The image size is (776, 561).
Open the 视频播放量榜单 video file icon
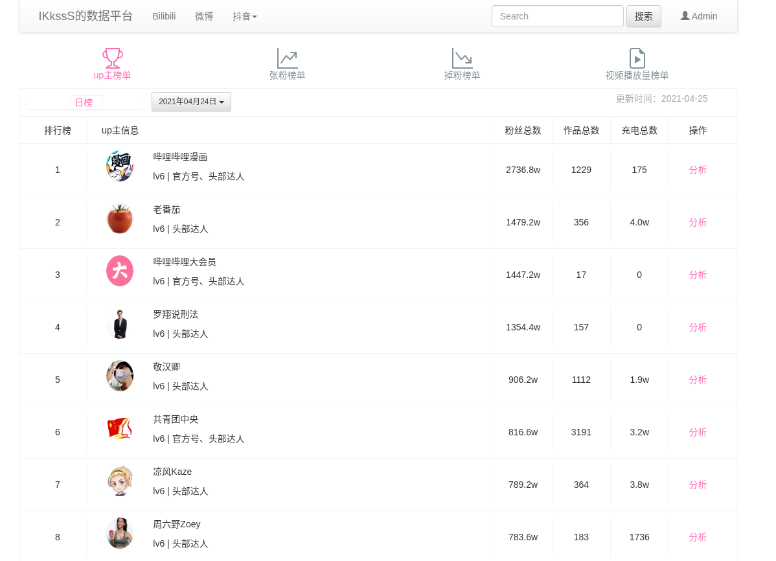637,58
